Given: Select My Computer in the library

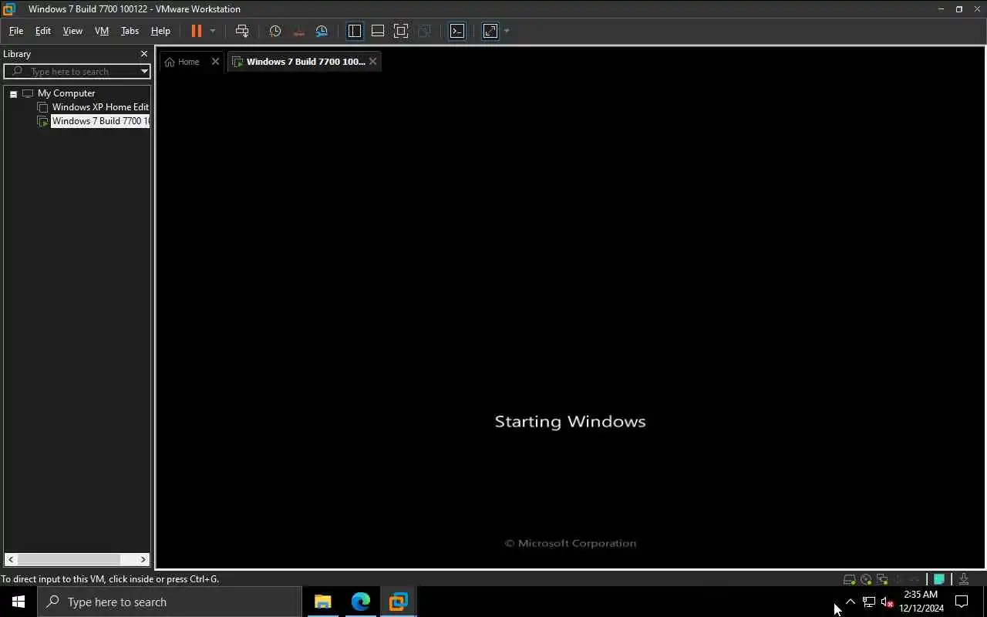Looking at the screenshot, I should coord(66,93).
